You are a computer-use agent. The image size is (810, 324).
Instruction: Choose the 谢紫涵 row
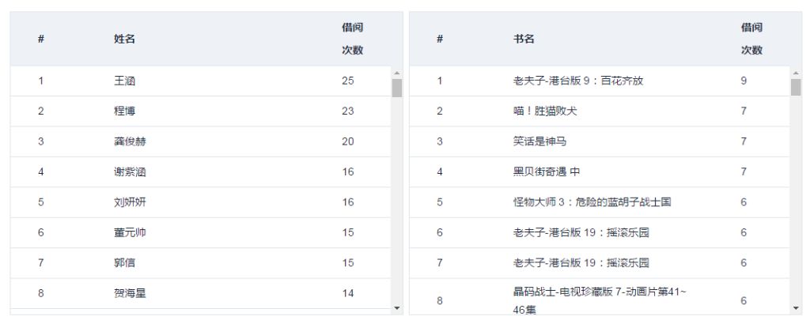pyautogui.click(x=200, y=171)
